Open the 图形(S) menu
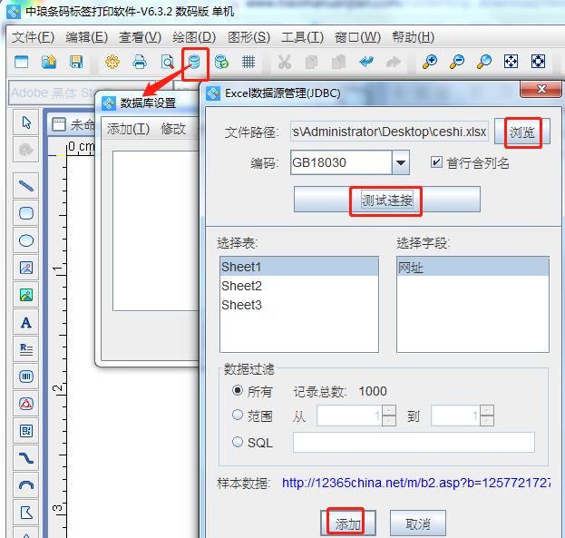The height and width of the screenshot is (538, 565). point(249,37)
